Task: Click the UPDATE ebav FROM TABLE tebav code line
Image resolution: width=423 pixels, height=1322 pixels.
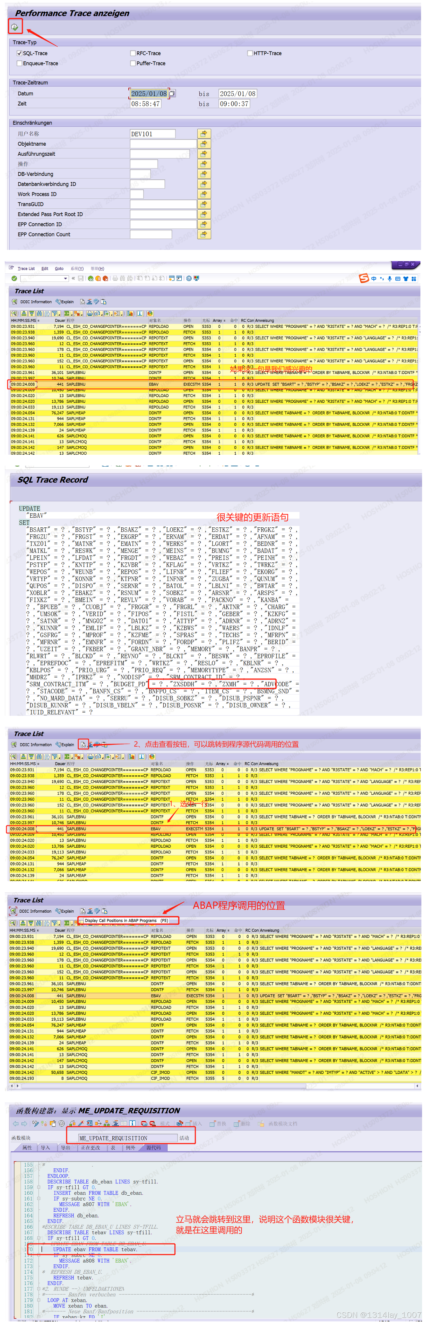Action: 95,1249
